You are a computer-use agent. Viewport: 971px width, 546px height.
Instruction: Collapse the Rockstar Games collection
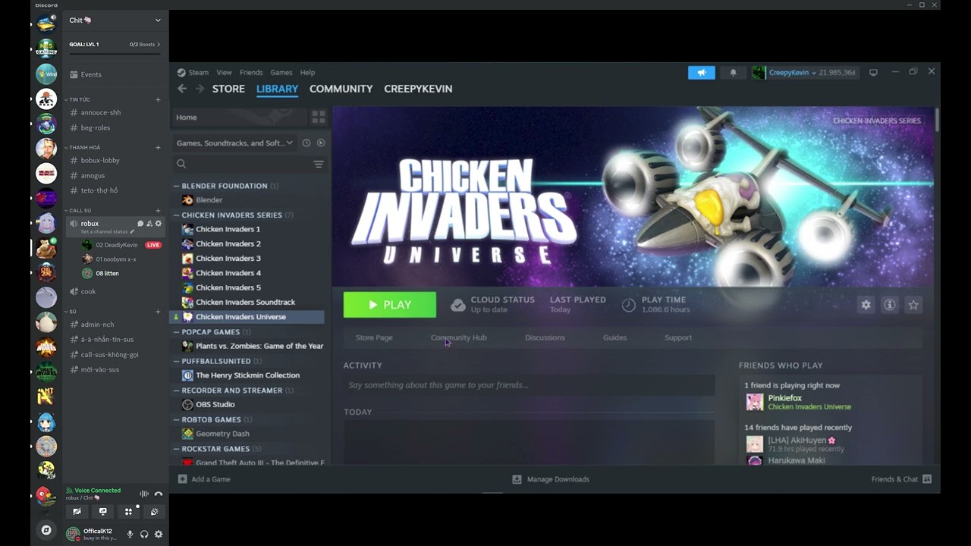[x=176, y=449]
